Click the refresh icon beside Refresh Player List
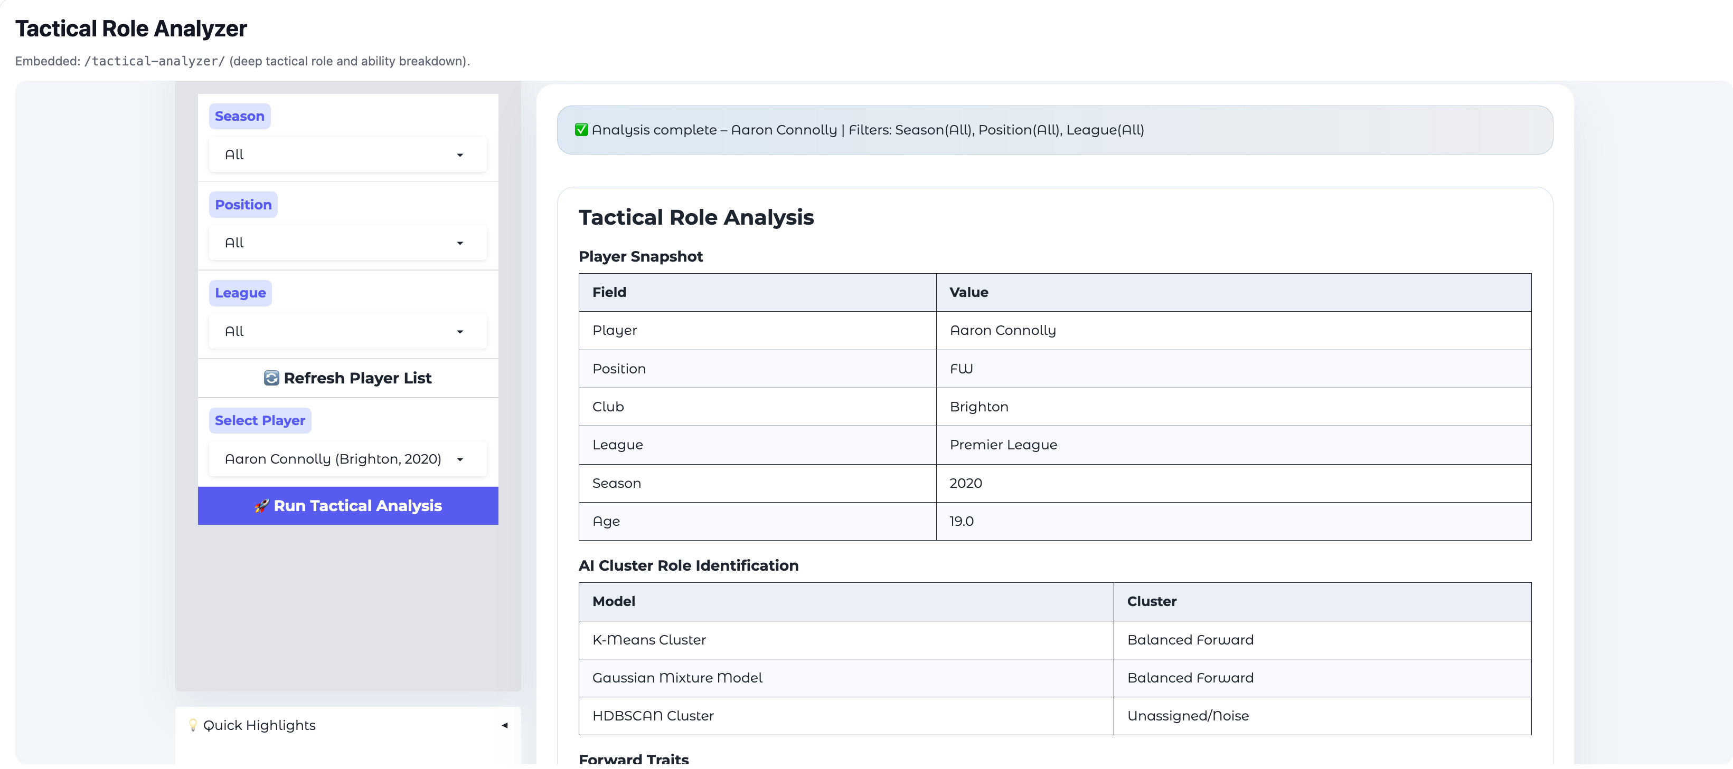The width and height of the screenshot is (1733, 769). click(271, 379)
